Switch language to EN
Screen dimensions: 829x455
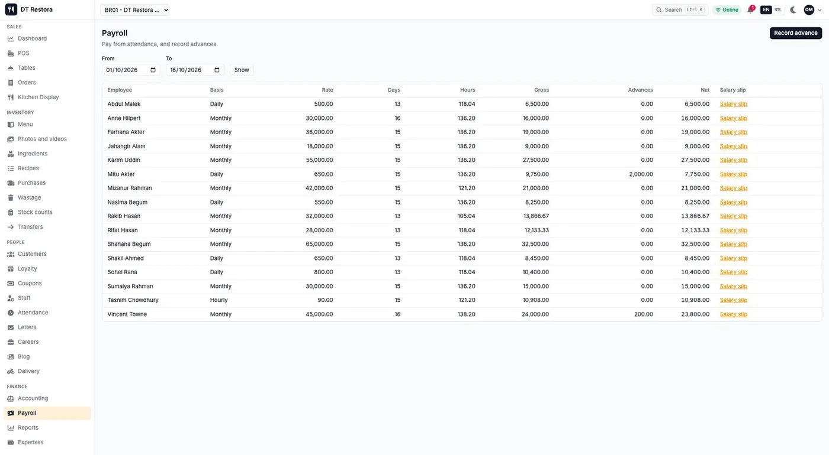point(766,10)
